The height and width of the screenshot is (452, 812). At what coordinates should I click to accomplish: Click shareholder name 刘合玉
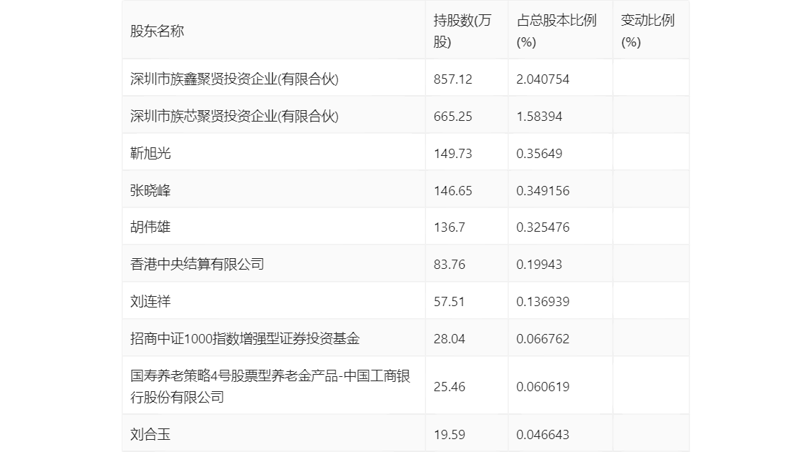pos(150,434)
